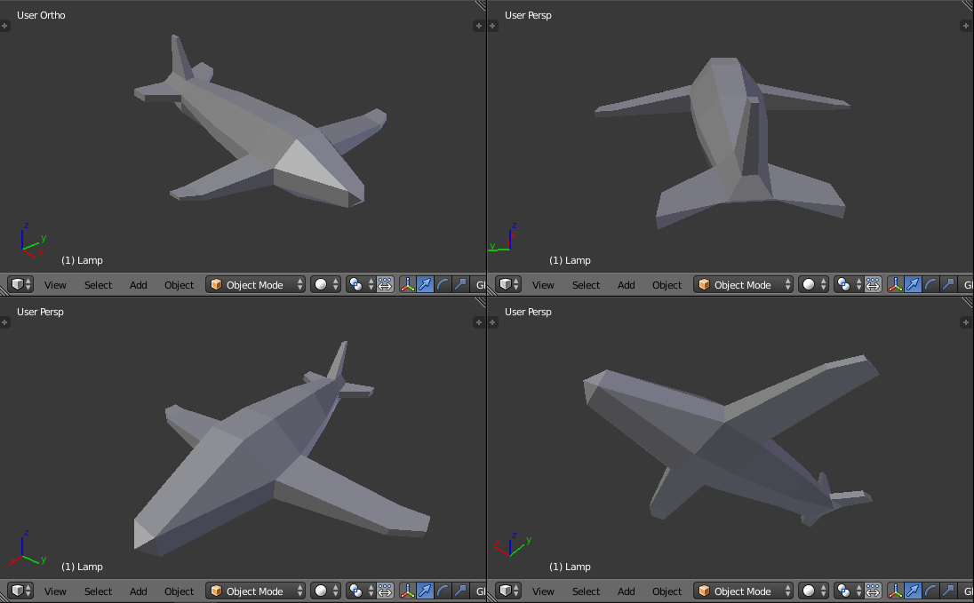Open pivot point dropdown in top-right viewport
The width and height of the screenshot is (974, 603).
point(849,284)
